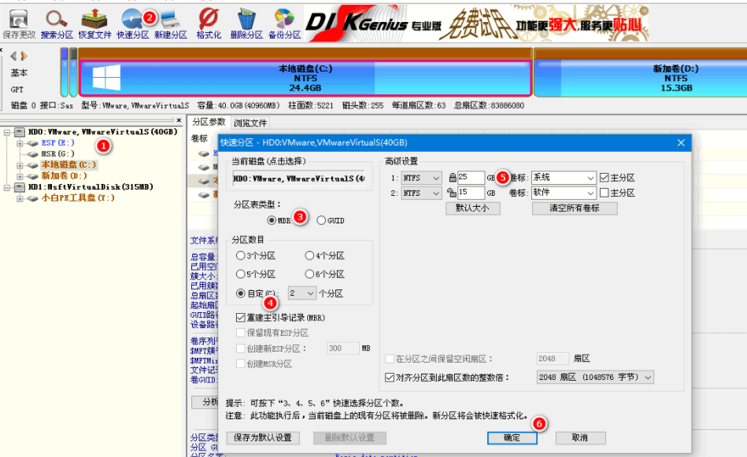Click the DiskGenius free trial banner

476,24
